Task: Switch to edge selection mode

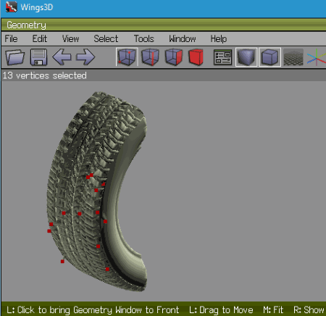Action: click(x=150, y=57)
